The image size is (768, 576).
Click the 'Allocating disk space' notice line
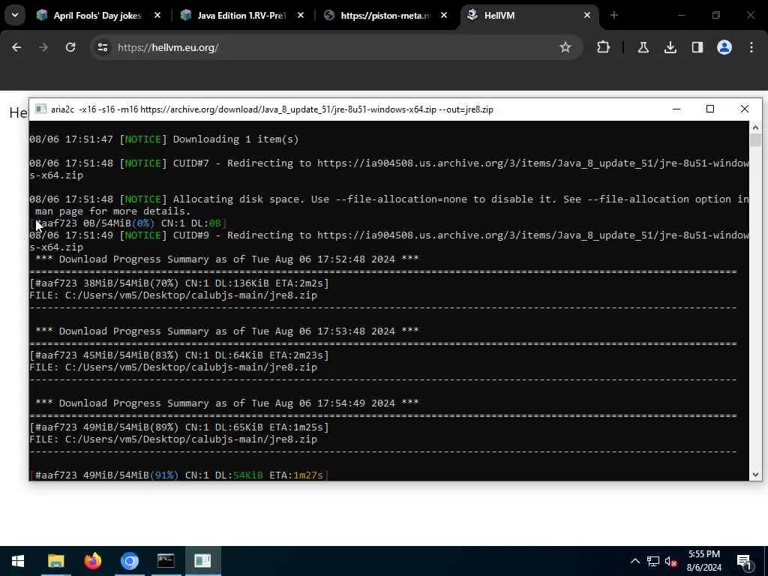[389, 205]
